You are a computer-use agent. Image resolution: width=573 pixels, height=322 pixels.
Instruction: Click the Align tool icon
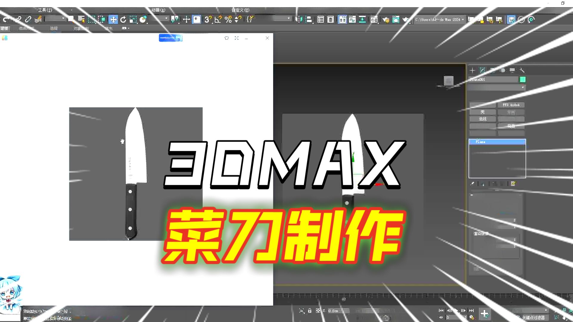point(309,20)
